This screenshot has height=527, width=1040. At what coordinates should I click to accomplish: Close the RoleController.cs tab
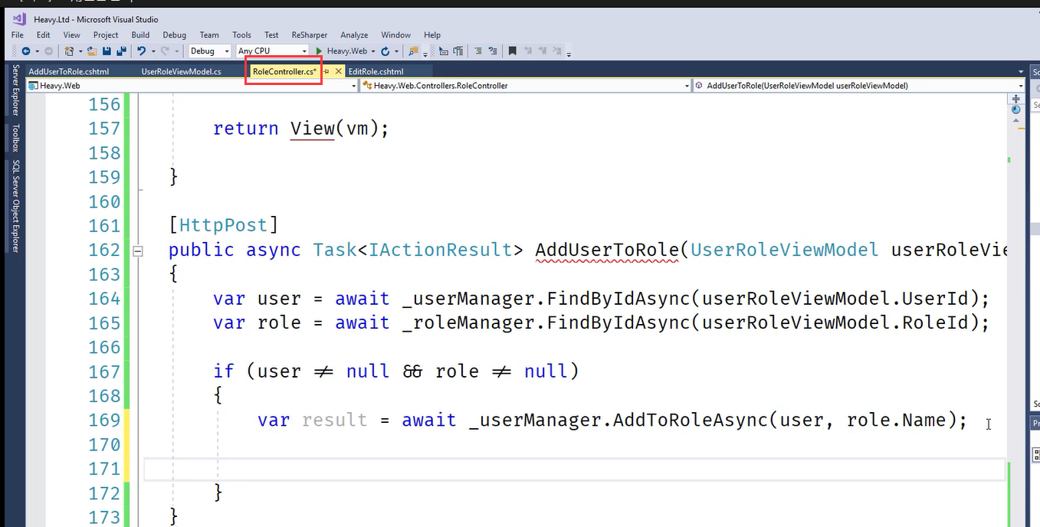tap(338, 71)
